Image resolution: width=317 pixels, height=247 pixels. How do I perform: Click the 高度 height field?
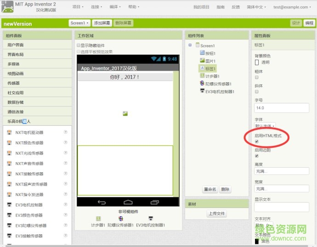282,171
